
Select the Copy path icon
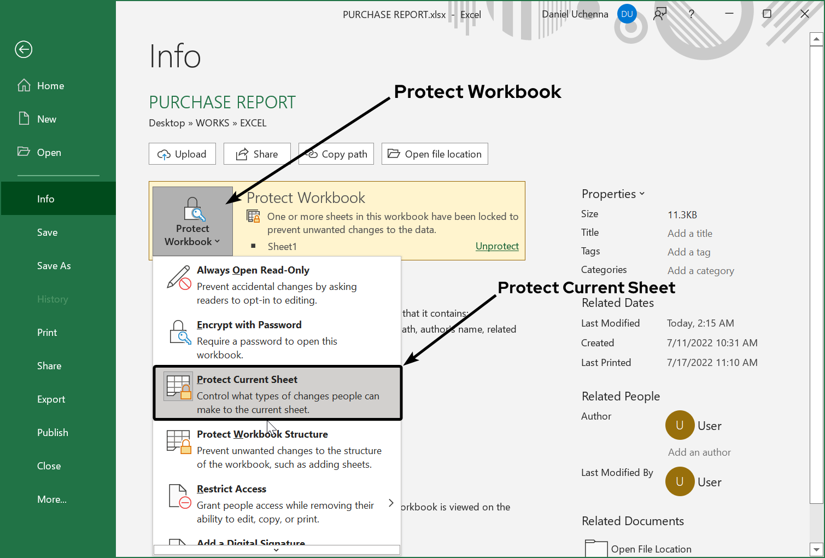[x=313, y=154]
